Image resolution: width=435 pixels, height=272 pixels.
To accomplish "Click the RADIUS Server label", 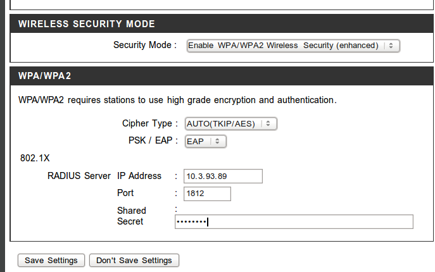I will click(x=79, y=176).
